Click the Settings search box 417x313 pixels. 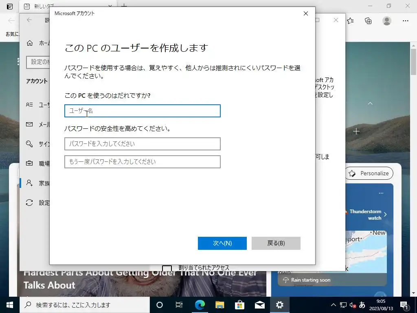(x=39, y=62)
